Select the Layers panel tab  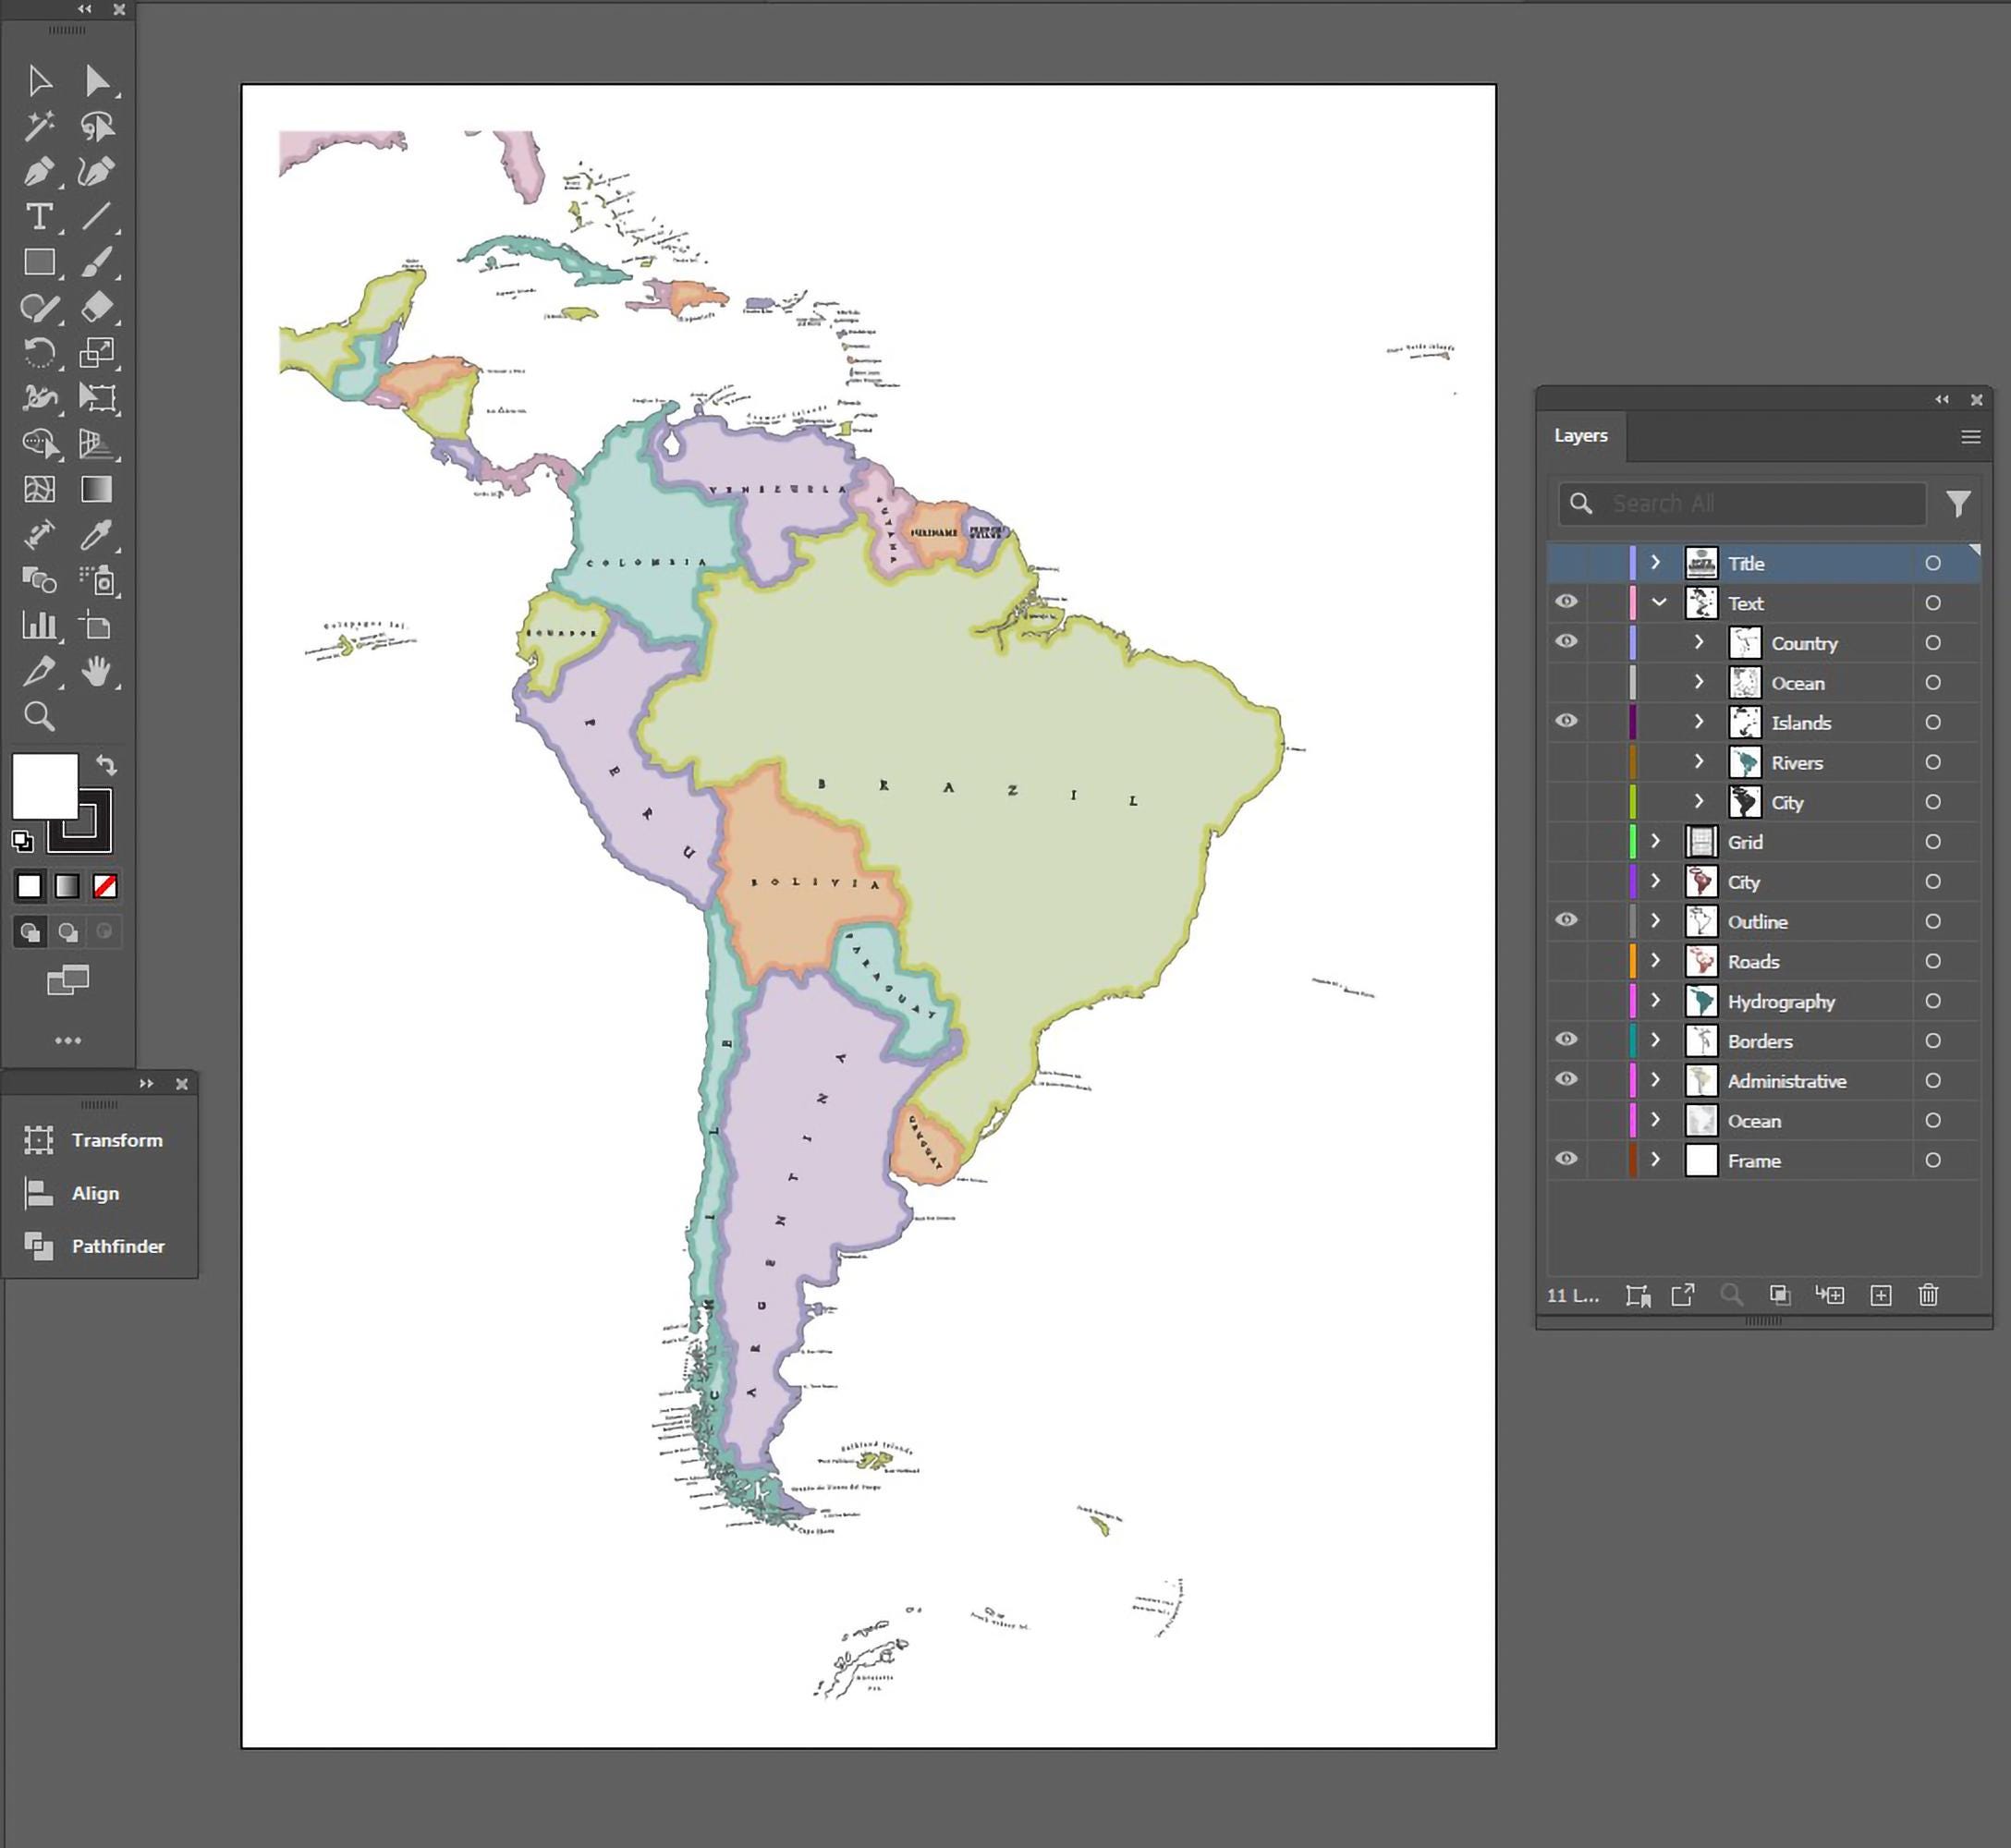1581,436
